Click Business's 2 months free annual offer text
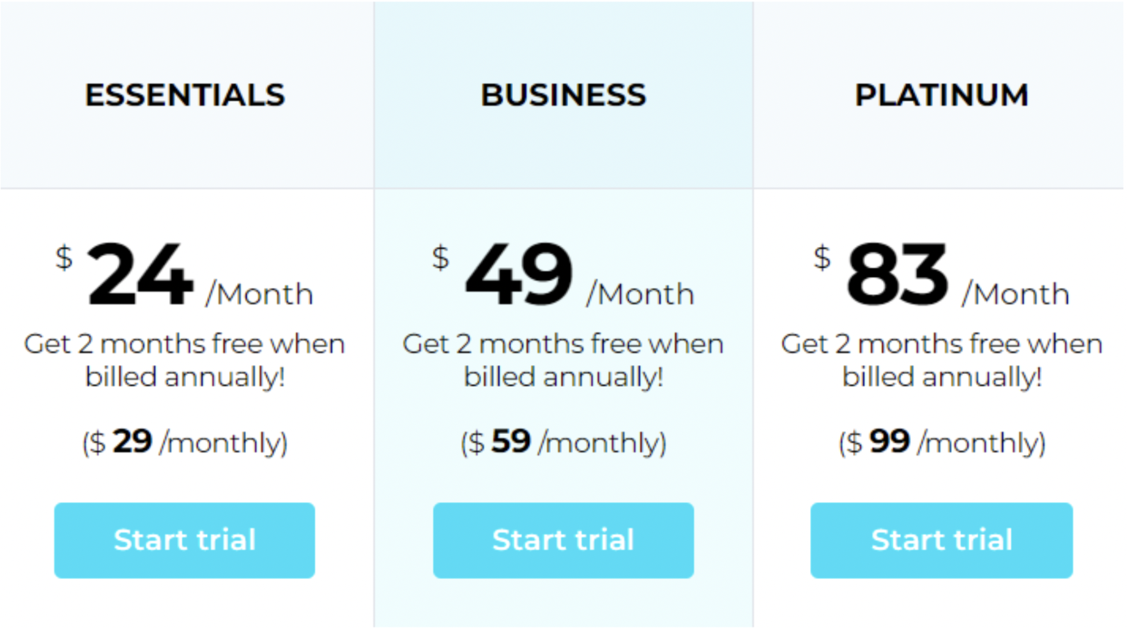The image size is (1127, 628). (x=563, y=361)
